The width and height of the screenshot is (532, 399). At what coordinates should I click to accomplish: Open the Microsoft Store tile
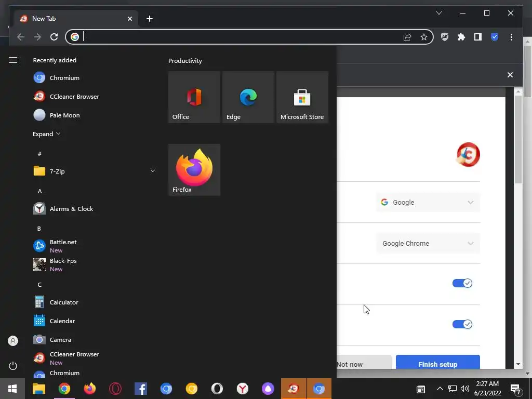302,97
